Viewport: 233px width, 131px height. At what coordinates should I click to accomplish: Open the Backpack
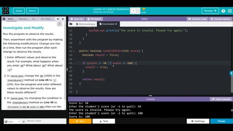pyautogui.click(x=94, y=19)
